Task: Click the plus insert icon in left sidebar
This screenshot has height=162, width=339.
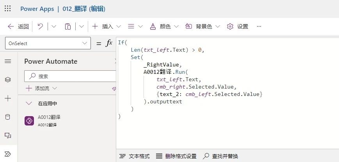Action: tap(7, 99)
